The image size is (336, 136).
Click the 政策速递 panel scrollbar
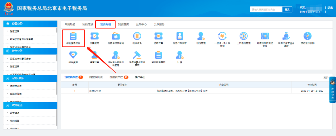57,117
